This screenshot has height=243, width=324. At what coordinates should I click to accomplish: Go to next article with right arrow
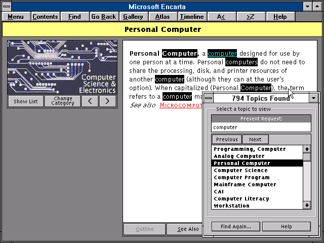click(108, 101)
